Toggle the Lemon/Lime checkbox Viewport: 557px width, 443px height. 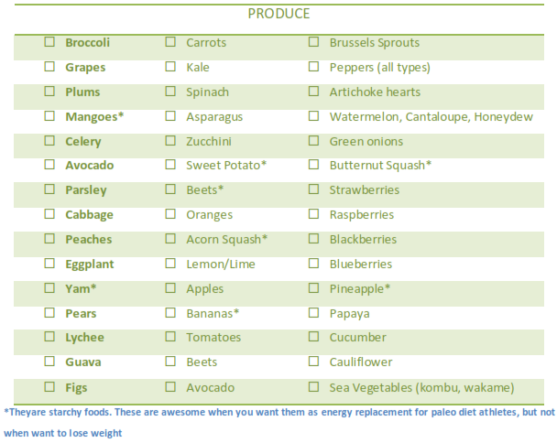170,265
